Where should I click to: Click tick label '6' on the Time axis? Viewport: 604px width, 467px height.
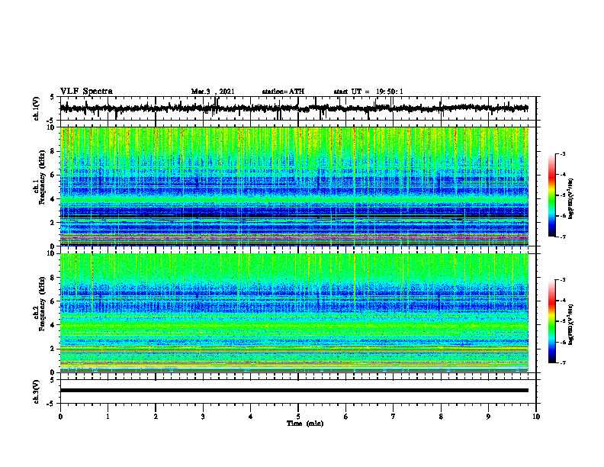[x=346, y=417]
